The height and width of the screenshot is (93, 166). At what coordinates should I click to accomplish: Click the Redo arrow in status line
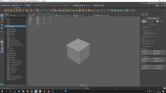click(21, 5)
